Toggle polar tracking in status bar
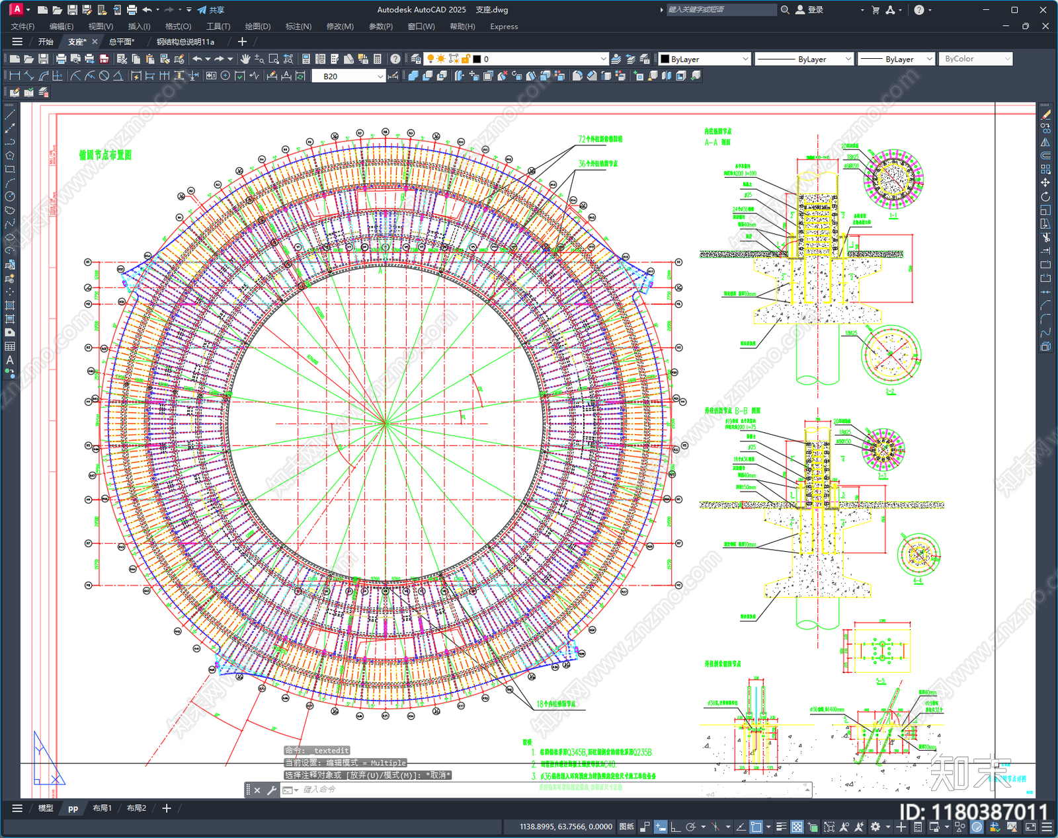This screenshot has height=838, width=1058. pyautogui.click(x=691, y=827)
